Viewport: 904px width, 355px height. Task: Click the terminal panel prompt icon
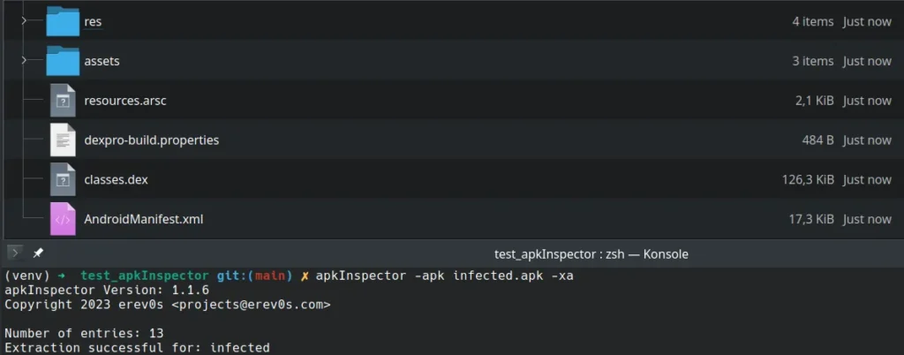pos(16,253)
